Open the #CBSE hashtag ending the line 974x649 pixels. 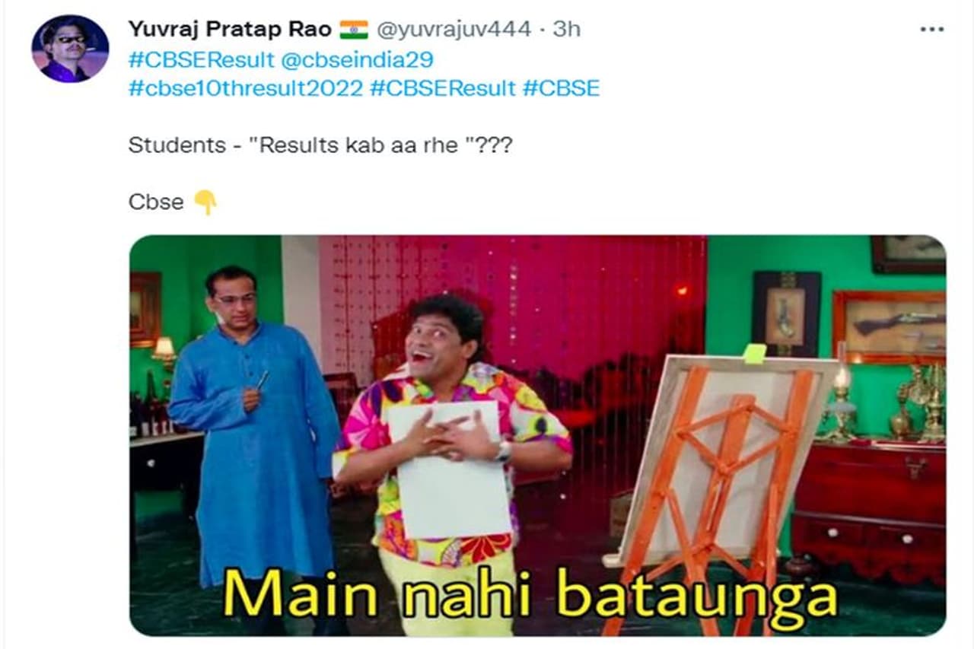coord(562,88)
